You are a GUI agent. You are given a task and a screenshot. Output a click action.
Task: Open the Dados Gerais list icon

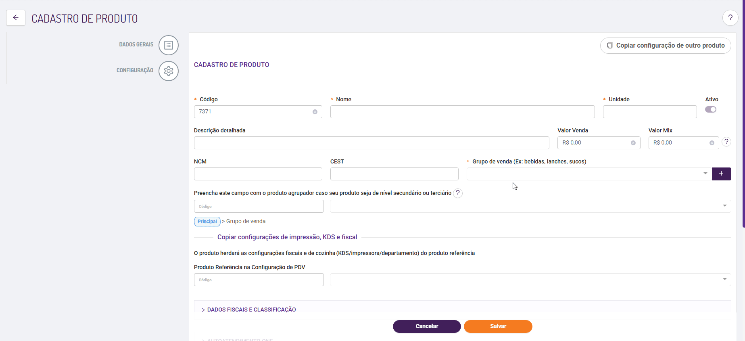click(x=169, y=45)
